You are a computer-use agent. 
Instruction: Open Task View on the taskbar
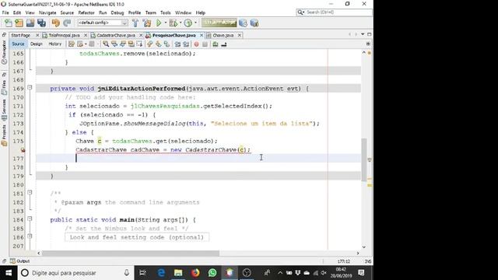(142, 273)
